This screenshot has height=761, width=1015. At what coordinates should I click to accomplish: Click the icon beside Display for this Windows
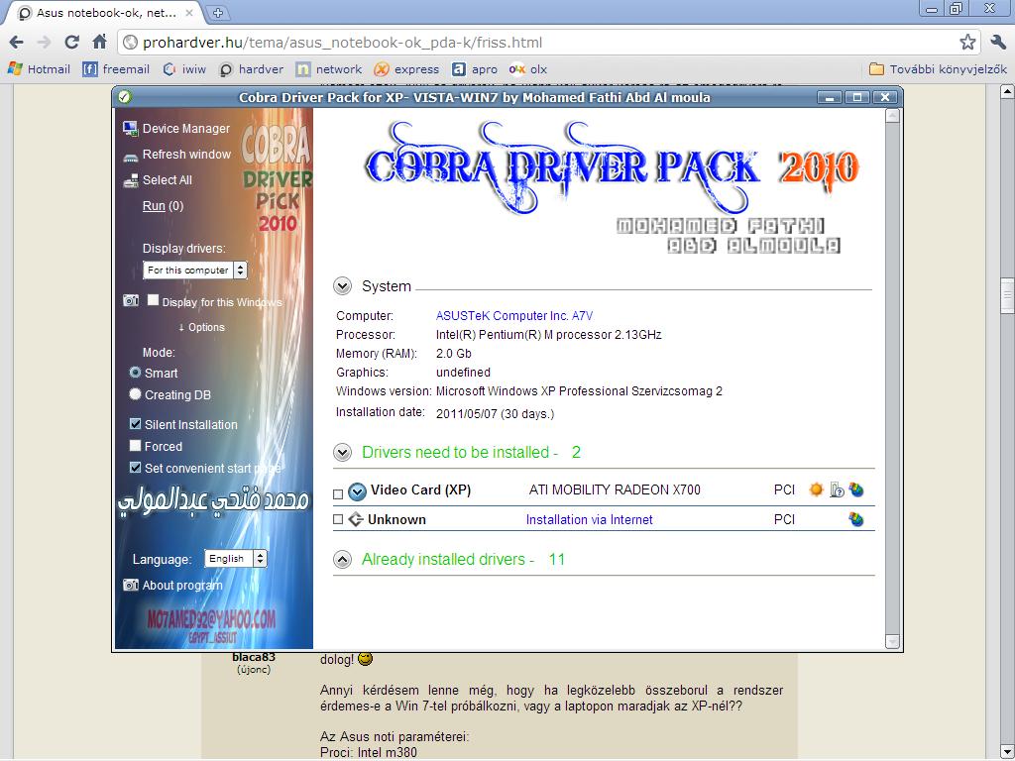click(131, 301)
